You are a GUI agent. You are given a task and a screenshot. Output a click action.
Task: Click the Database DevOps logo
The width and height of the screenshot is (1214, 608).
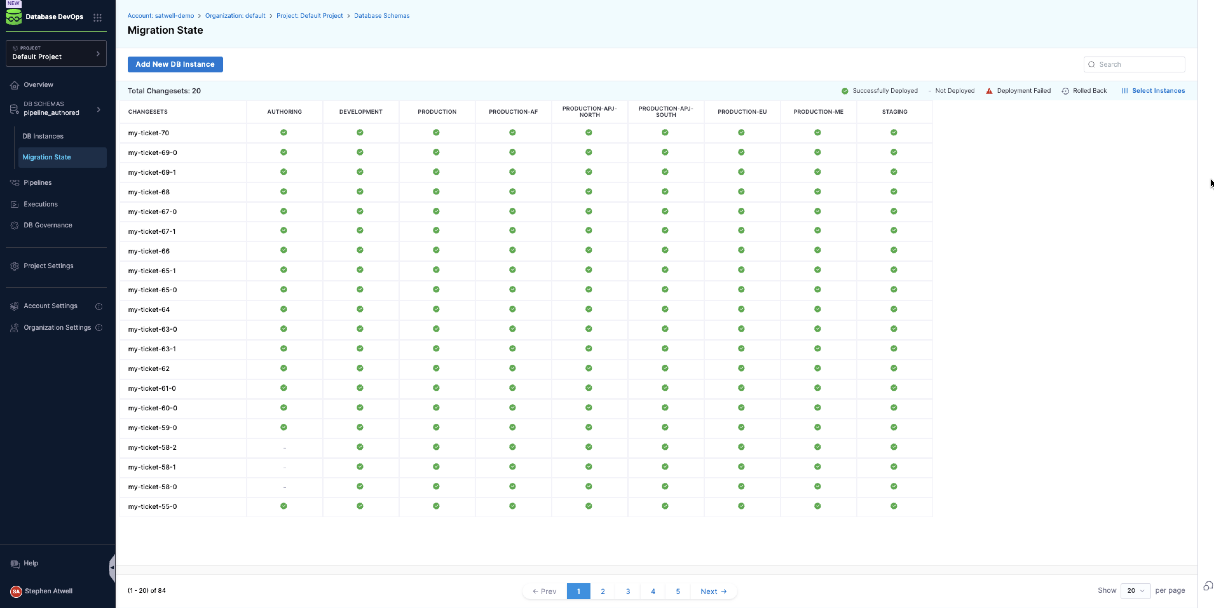pos(14,17)
